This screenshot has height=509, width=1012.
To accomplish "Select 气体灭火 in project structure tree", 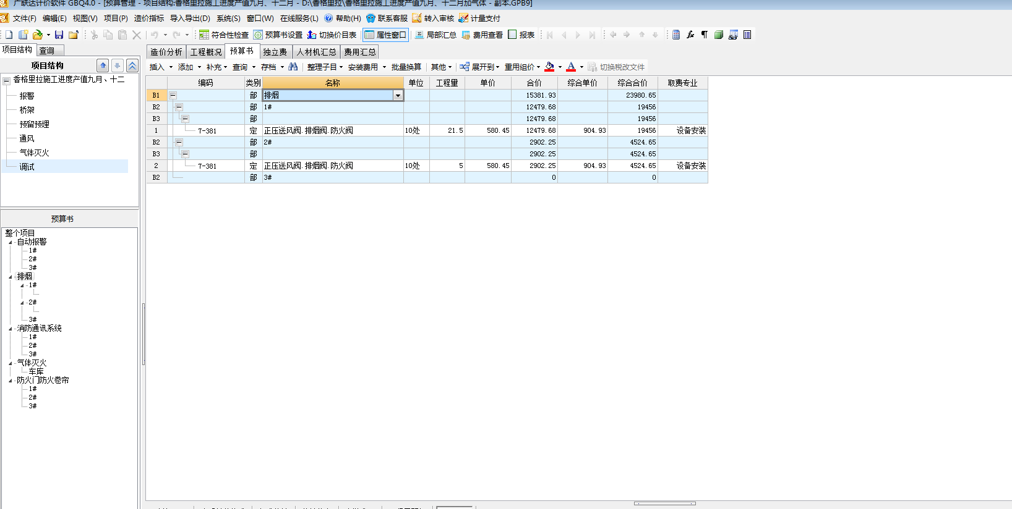I will [x=34, y=153].
